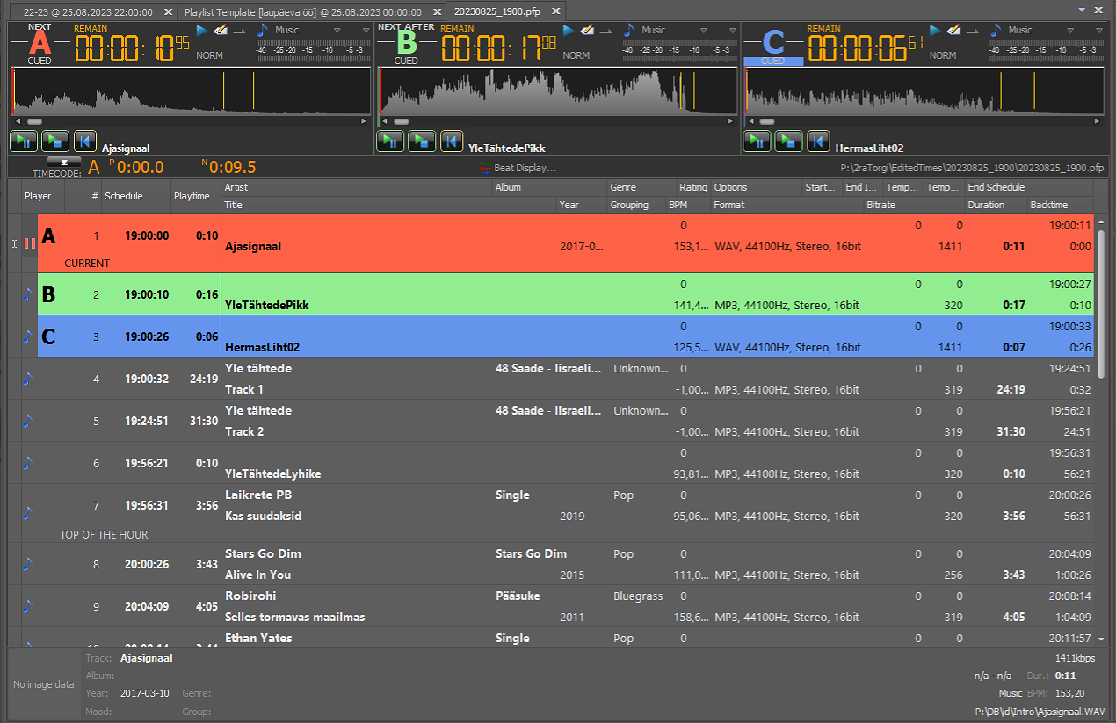Click the Beat Display icon
Image resolution: width=1116 pixels, height=723 pixels.
pyautogui.click(x=483, y=168)
